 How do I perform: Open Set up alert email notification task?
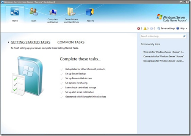80,92
